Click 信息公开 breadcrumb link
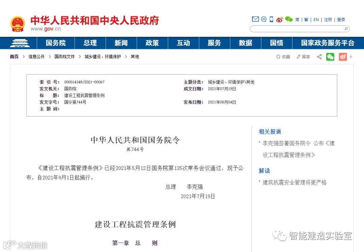 (x=36, y=57)
